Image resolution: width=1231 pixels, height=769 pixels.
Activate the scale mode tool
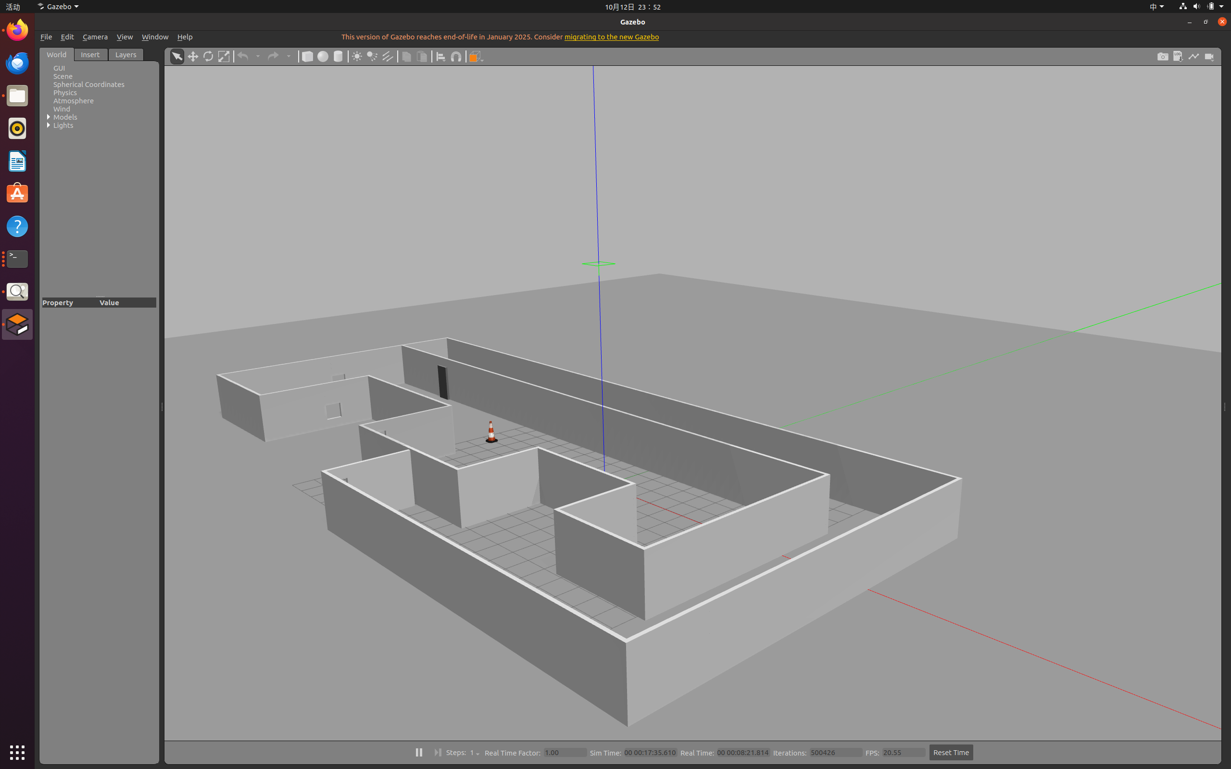pos(224,56)
